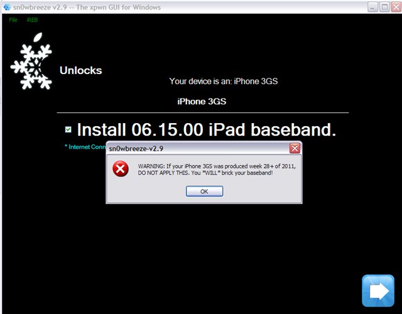Click the blue next arrow button
The image size is (402, 314).
(x=378, y=291)
